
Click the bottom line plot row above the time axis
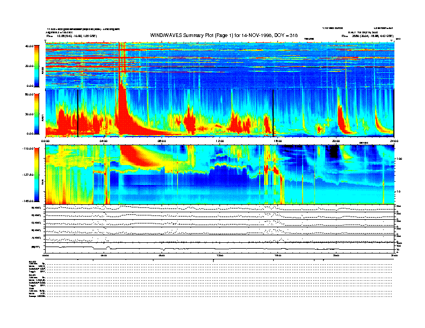pos(219,248)
